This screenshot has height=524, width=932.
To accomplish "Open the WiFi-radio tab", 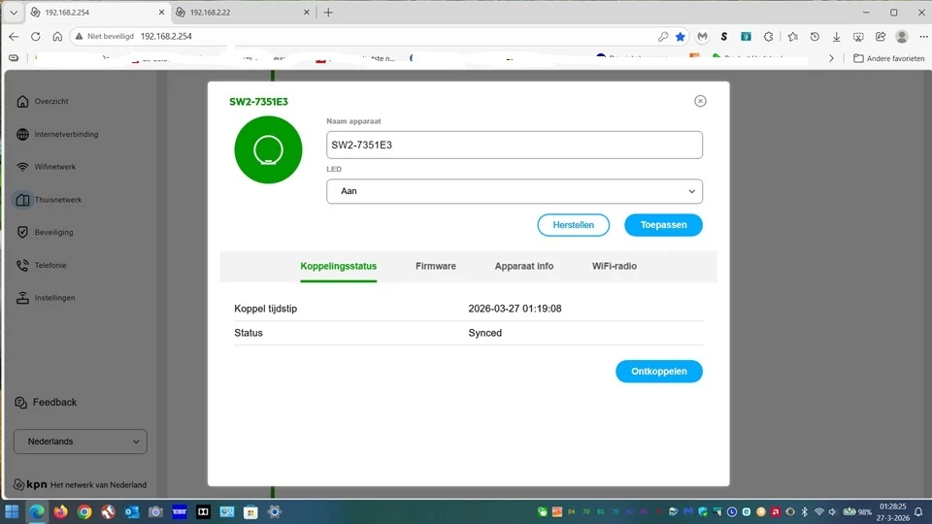I will click(x=614, y=266).
